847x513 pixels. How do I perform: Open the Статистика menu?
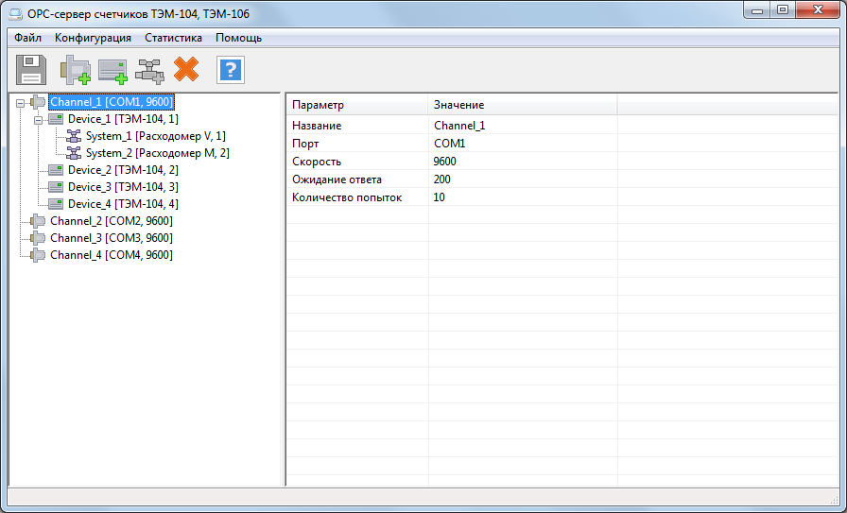tap(173, 38)
